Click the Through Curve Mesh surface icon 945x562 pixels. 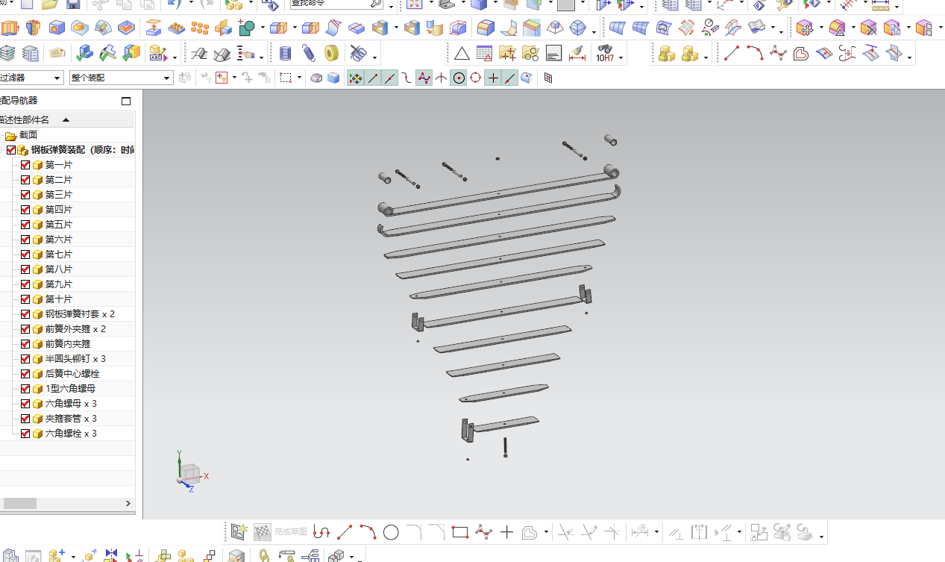coord(640,29)
